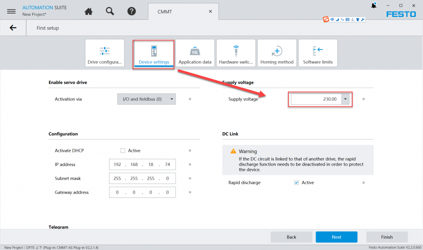Click the status square beside Activation via
The height and width of the screenshot is (250, 423).
coord(190,99)
